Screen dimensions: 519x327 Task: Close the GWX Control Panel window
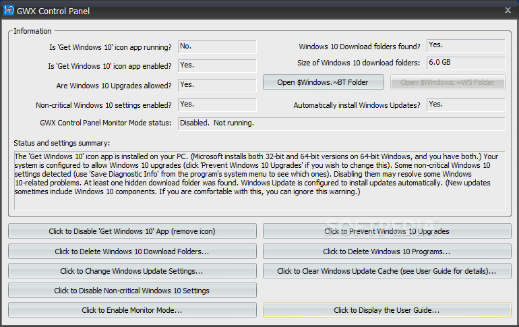pos(508,10)
